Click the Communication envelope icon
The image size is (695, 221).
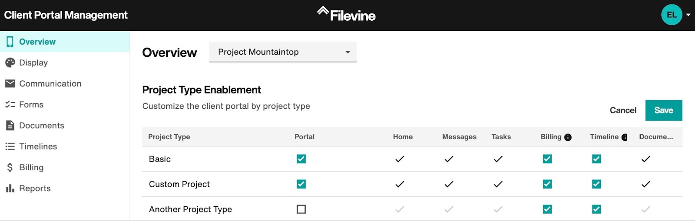[x=10, y=83]
